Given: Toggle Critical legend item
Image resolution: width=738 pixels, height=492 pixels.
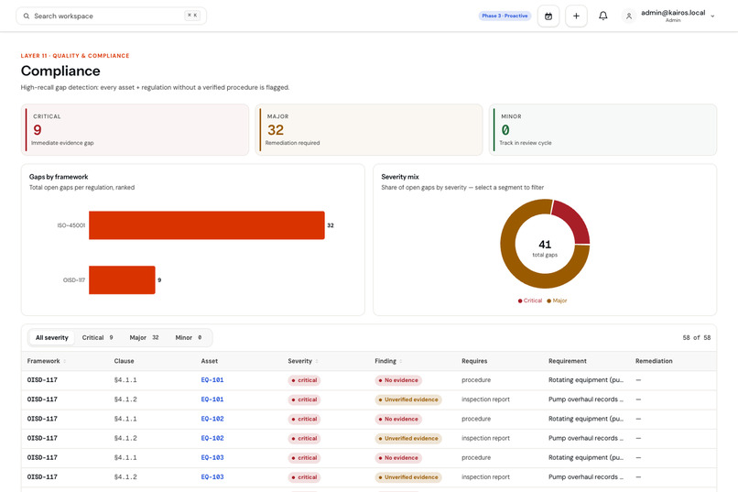Looking at the screenshot, I should [x=530, y=301].
